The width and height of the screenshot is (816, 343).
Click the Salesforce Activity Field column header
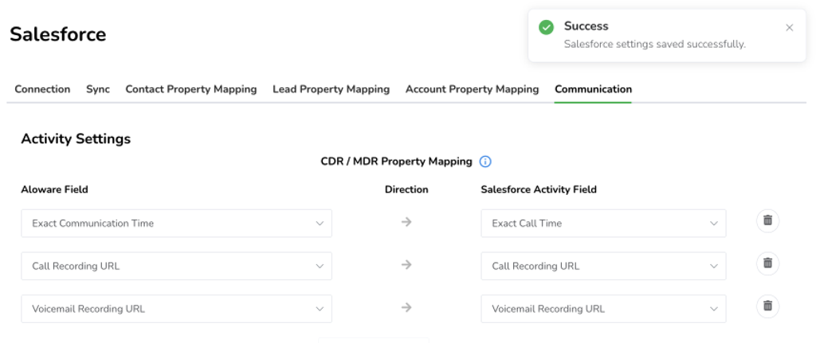pos(539,189)
